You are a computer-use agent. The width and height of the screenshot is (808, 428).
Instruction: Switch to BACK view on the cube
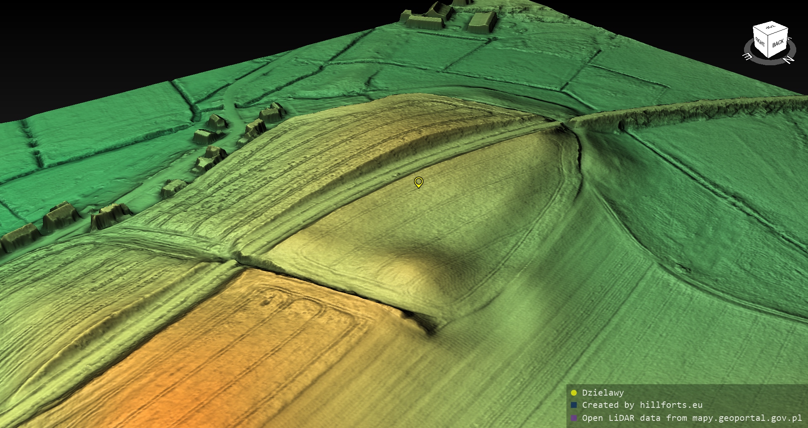pyautogui.click(x=778, y=44)
